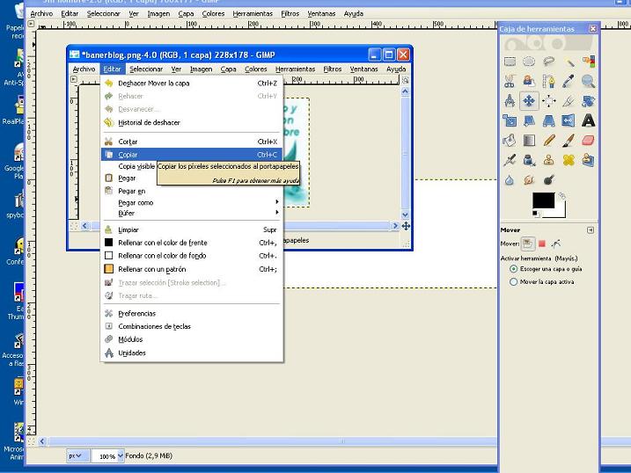631x473 pixels.
Task: Click 'Copiar' in the Editar menu
Action: tap(191, 155)
